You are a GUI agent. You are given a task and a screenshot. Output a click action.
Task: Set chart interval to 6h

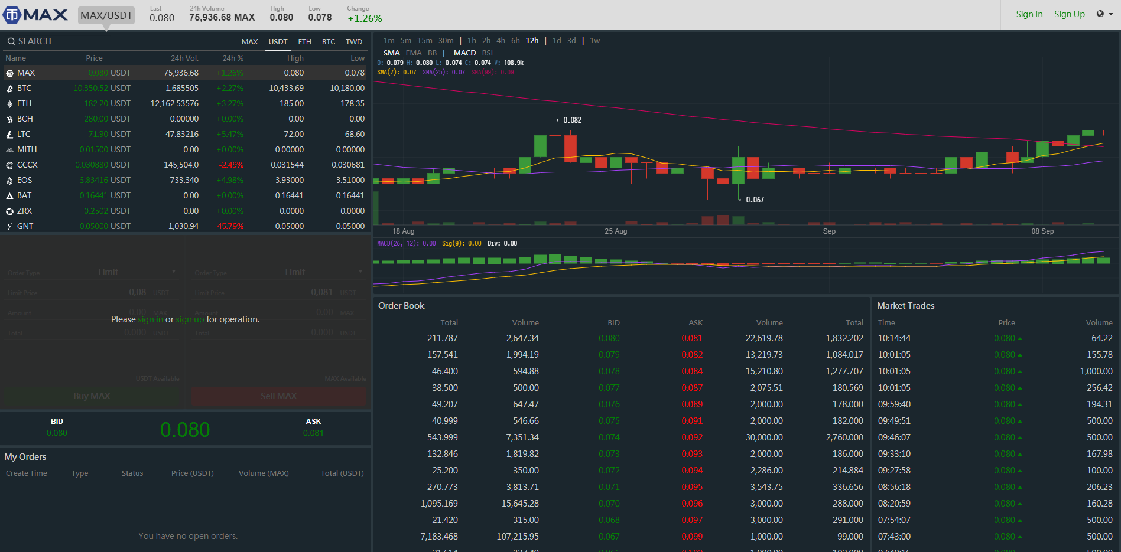click(516, 41)
